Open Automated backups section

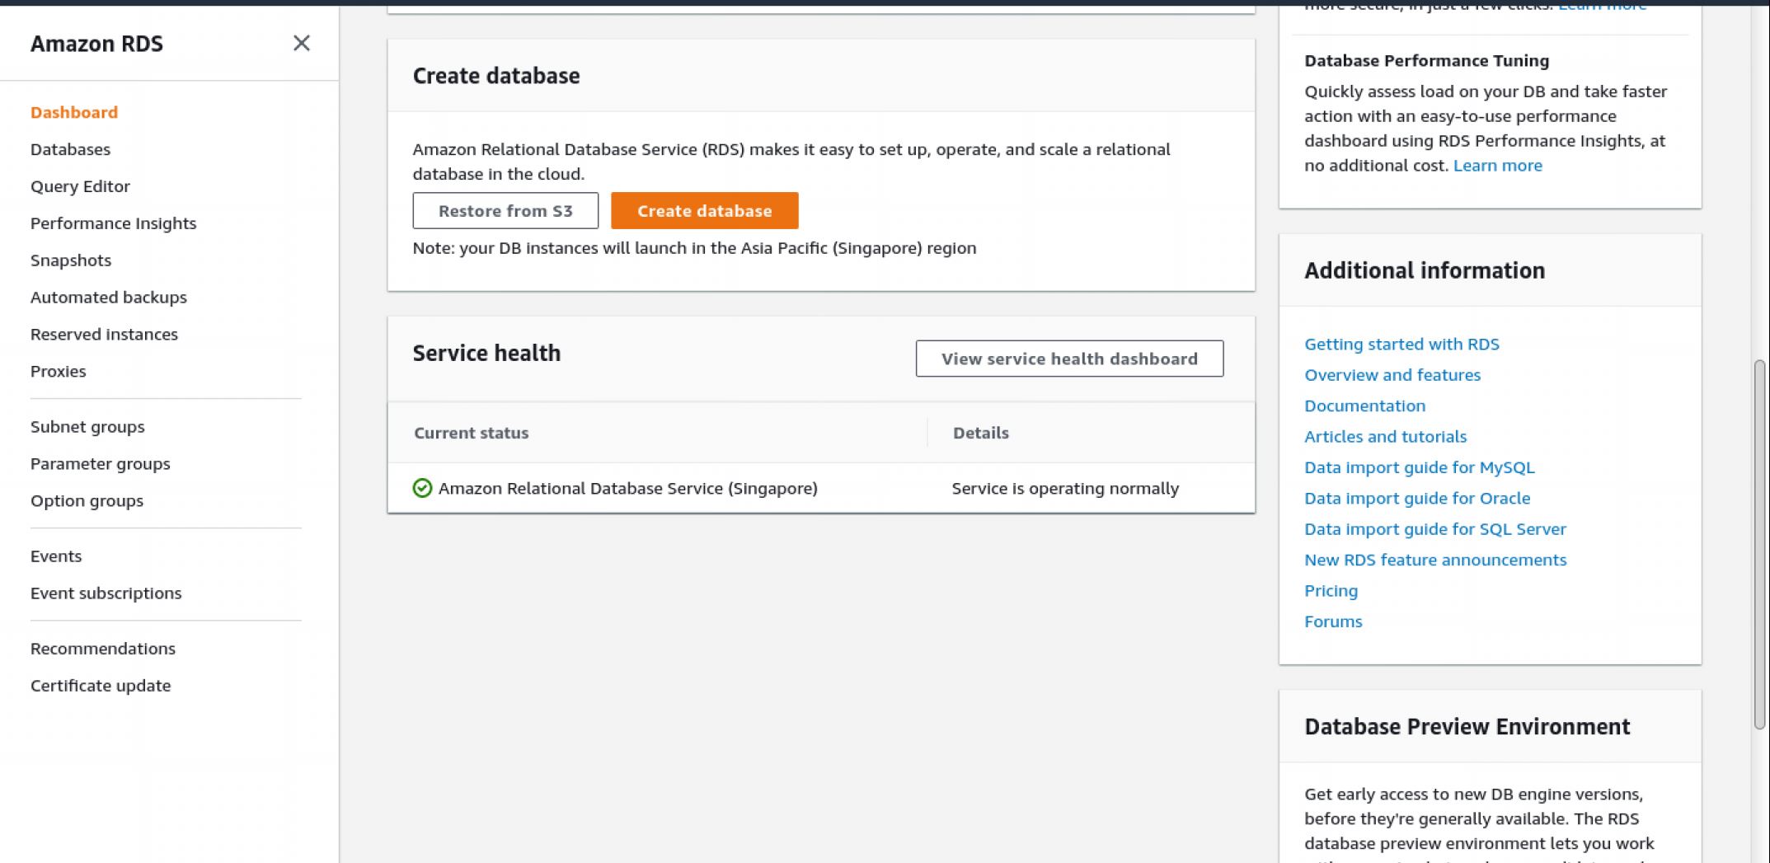pos(108,298)
